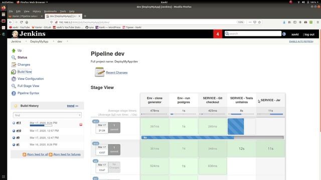Click the ENABLE AUTO REFRESH link

click(301, 41)
